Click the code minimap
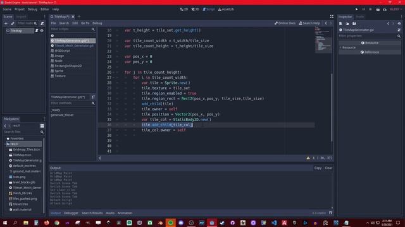Image resolution: width=405 pixels, height=227 pixels. (x=323, y=40)
